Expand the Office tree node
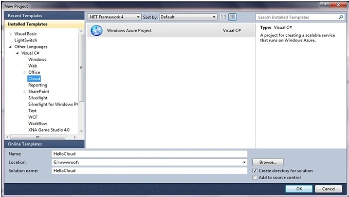This screenshot has width=349, height=197. tap(25, 73)
